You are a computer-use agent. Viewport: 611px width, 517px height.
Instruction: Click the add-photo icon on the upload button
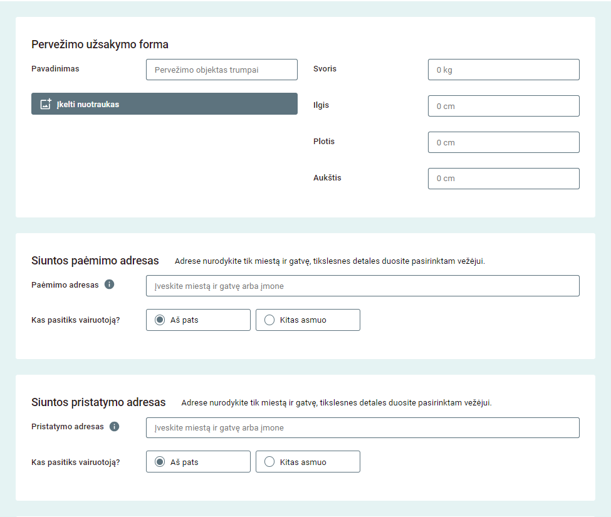pyautogui.click(x=45, y=104)
